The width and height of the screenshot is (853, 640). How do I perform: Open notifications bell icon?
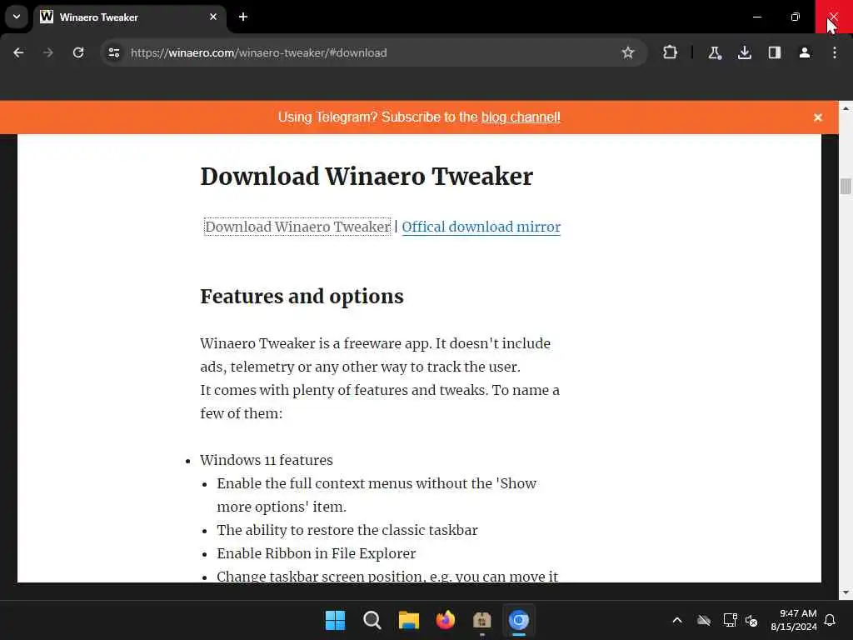point(830,620)
